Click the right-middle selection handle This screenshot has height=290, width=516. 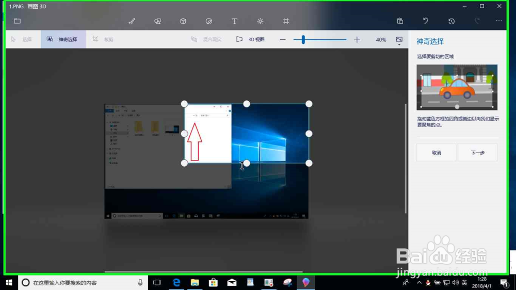(309, 134)
